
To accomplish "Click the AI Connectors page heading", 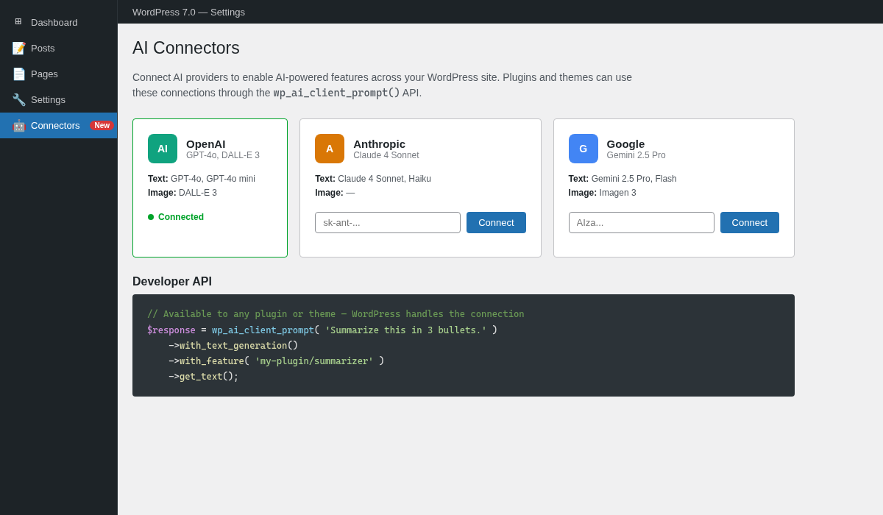I will [x=186, y=48].
